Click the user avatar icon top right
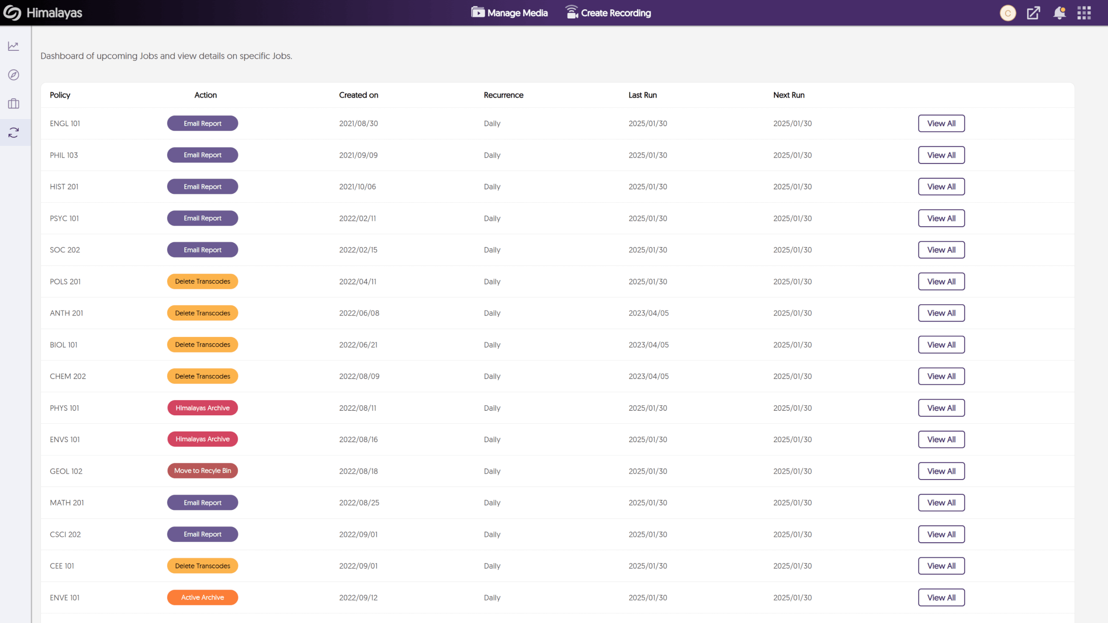1108x623 pixels. [1008, 12]
